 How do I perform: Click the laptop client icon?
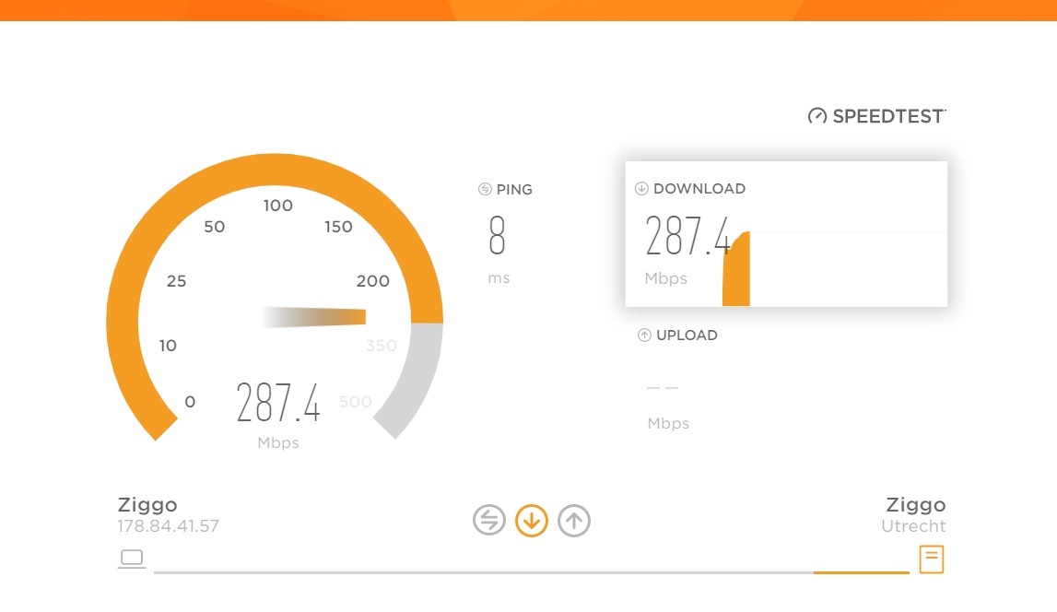coord(132,559)
